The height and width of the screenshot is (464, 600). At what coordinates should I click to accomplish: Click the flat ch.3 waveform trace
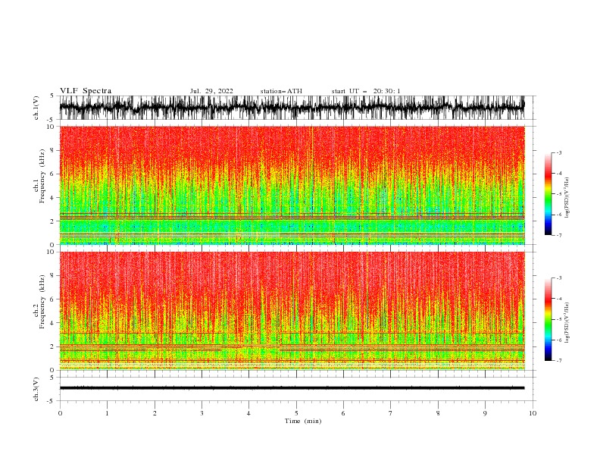[x=292, y=388]
